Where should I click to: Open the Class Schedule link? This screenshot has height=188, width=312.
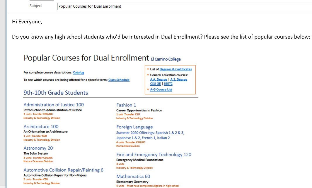tap(119, 80)
